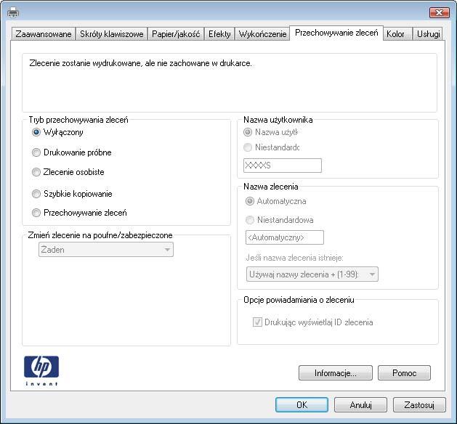
Task: Click the description text about Zlecenie zostanie wydrukowane
Action: (140, 63)
